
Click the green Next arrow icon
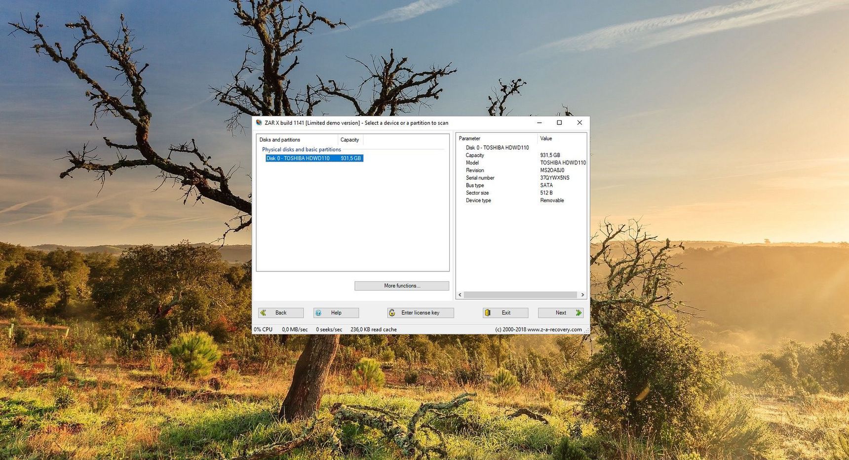pos(579,313)
